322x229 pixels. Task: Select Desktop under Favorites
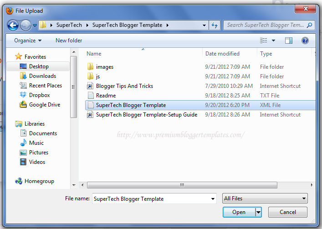pyautogui.click(x=39, y=66)
